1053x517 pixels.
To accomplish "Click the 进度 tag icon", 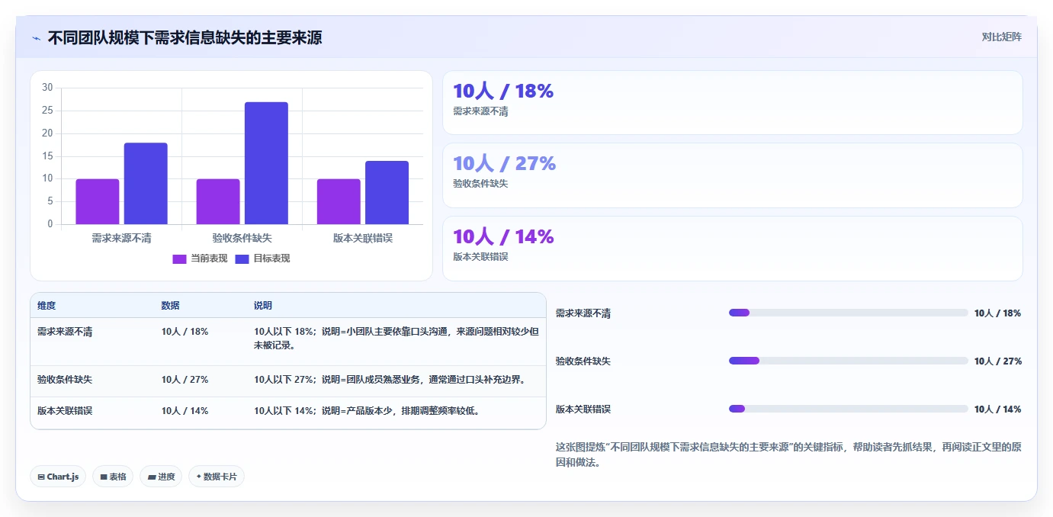I will coord(151,477).
